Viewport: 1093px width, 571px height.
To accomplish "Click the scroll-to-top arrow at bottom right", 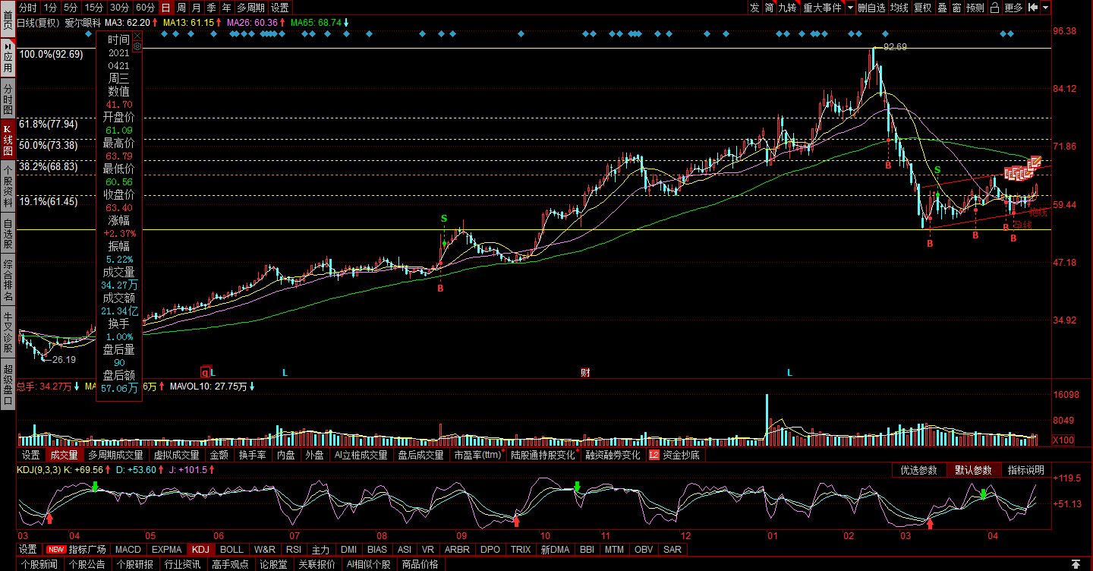I will point(1076,564).
